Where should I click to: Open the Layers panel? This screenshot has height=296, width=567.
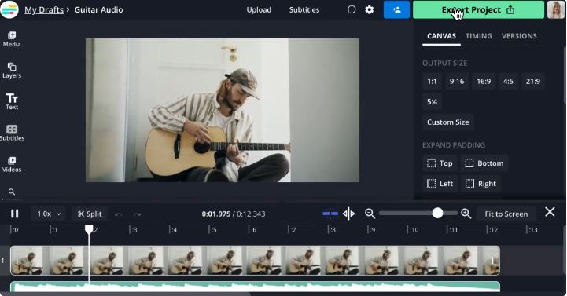(12, 71)
